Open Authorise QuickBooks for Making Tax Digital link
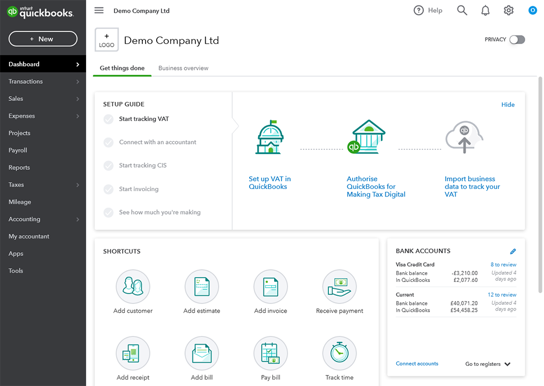This screenshot has height=386, width=544. (376, 186)
